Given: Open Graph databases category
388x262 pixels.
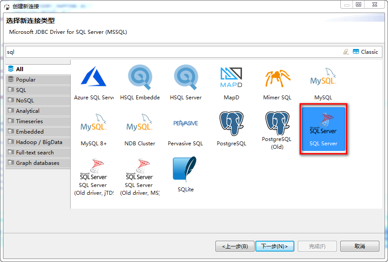Looking at the screenshot, I should (38, 163).
